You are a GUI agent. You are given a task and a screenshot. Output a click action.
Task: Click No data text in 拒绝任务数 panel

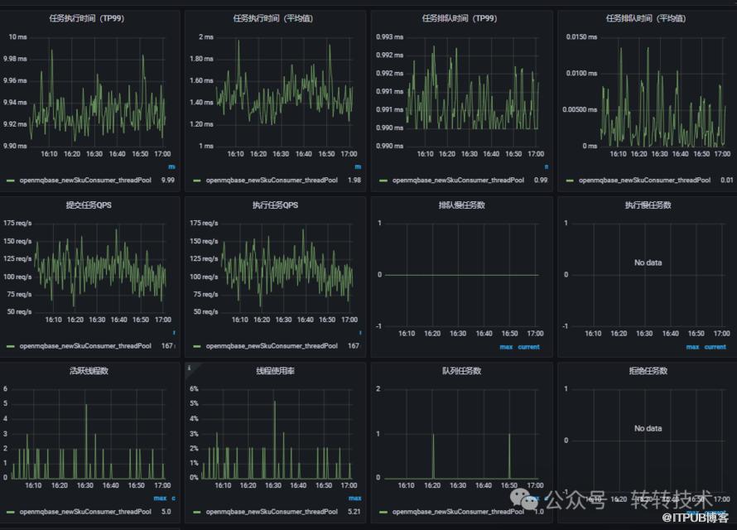click(x=648, y=428)
